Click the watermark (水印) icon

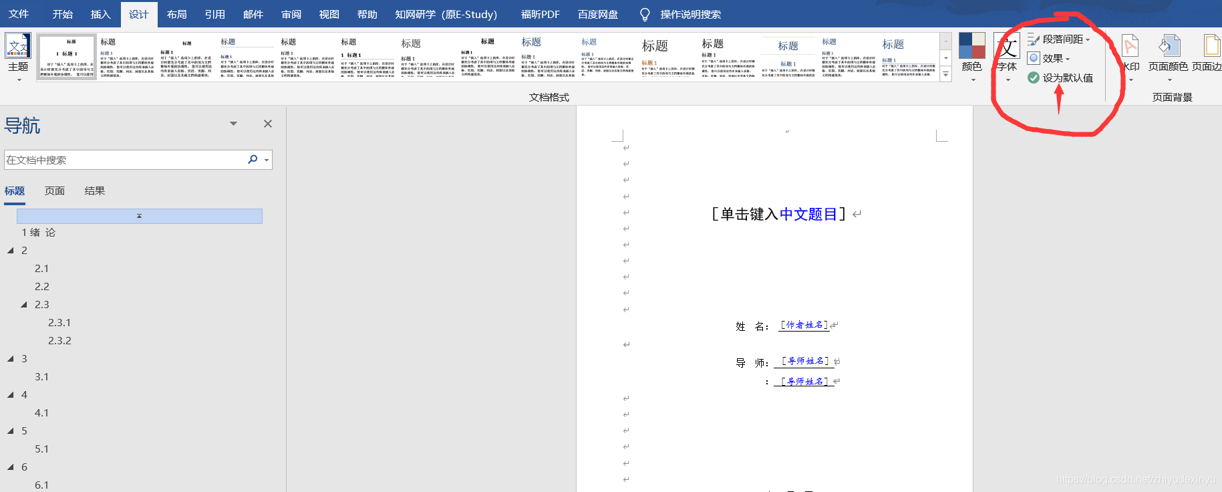1130,45
